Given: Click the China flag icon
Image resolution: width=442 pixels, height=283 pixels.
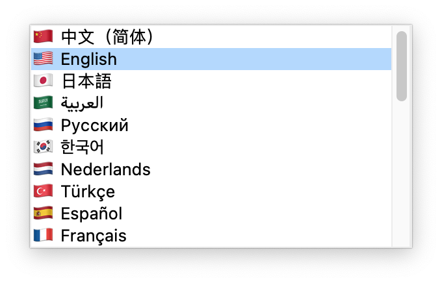Looking at the screenshot, I should click(x=43, y=36).
